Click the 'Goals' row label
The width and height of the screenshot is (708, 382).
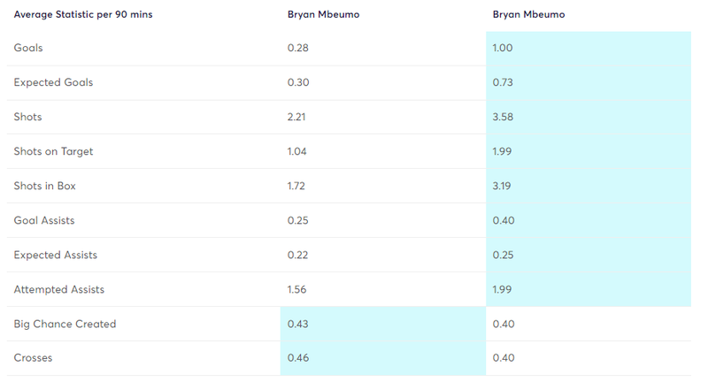(x=28, y=48)
